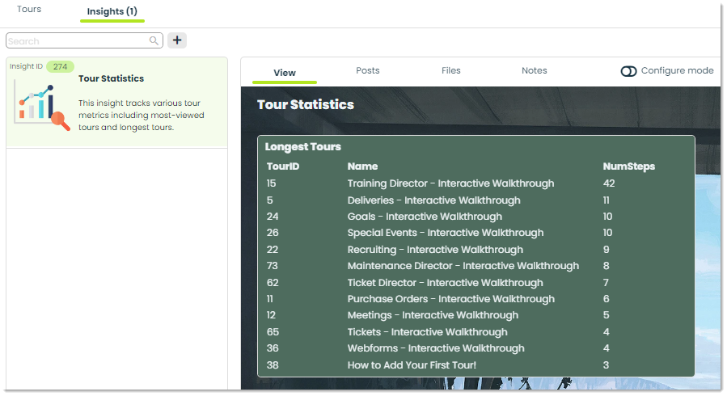
Task: Select Recruiting - Interactive Walkthrough row
Action: [x=476, y=250]
